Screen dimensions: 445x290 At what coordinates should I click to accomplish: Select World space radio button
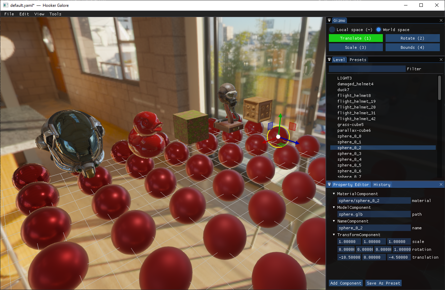(378, 30)
